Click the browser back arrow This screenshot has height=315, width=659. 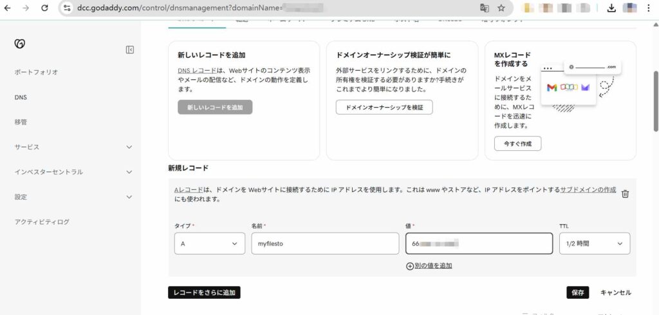(x=7, y=8)
